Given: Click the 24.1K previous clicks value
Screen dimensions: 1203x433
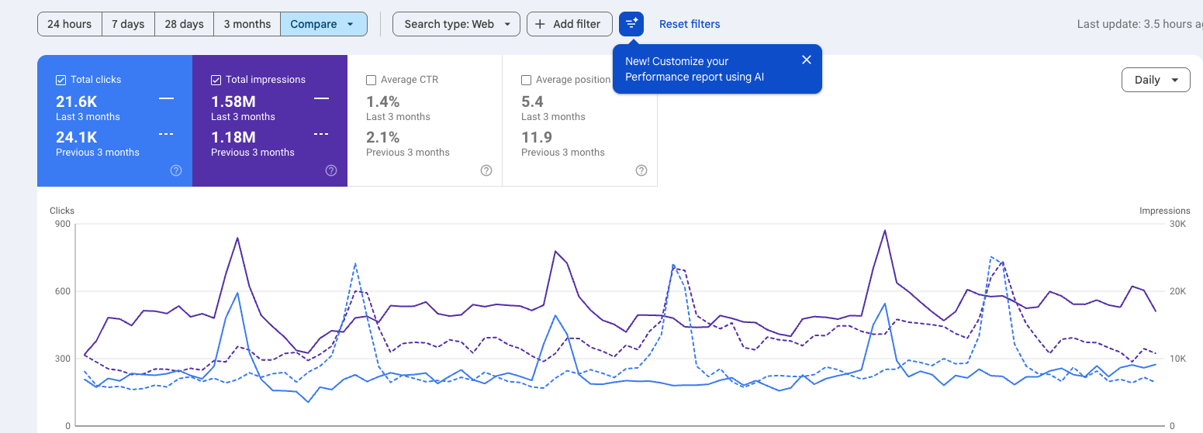Looking at the screenshot, I should point(76,137).
